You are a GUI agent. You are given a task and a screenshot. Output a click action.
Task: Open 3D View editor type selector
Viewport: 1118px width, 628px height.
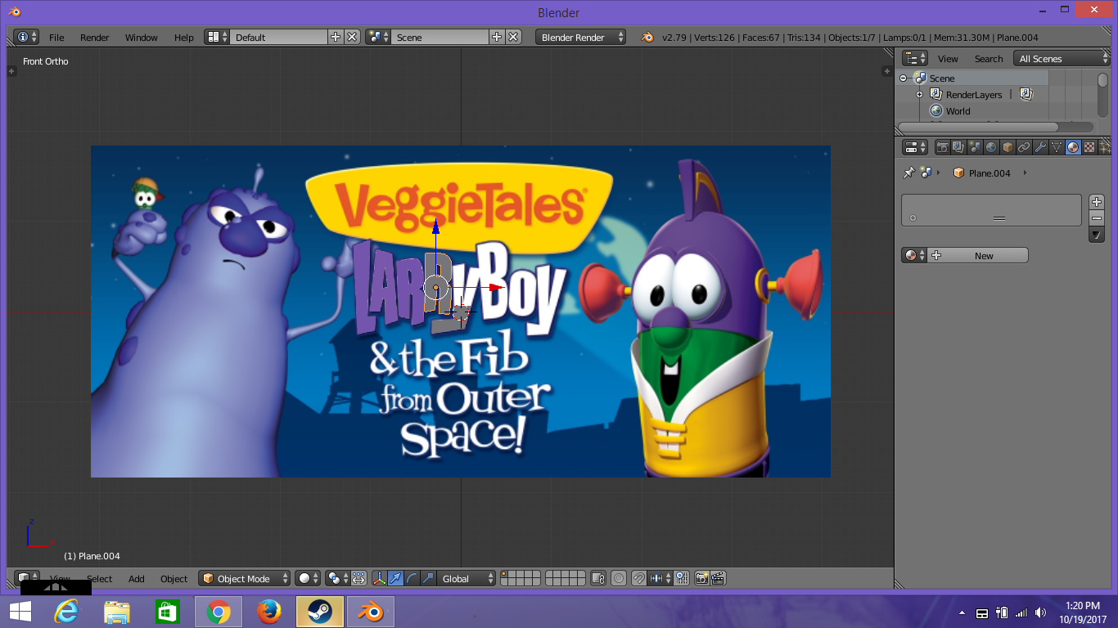tap(27, 578)
